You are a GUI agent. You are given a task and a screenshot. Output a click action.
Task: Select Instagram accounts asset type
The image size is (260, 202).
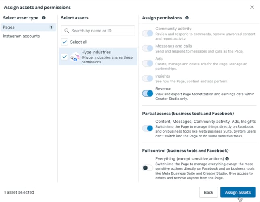(x=21, y=36)
